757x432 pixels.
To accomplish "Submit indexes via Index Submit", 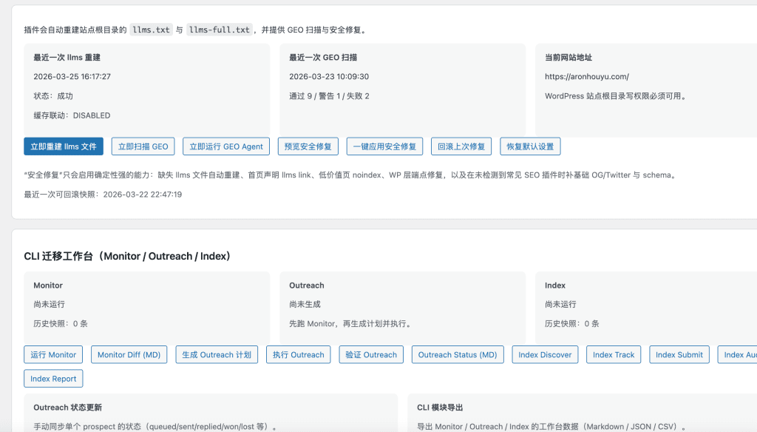I will (x=679, y=354).
